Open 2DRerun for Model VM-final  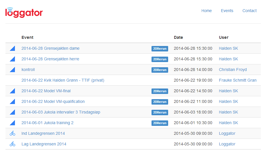(160, 91)
